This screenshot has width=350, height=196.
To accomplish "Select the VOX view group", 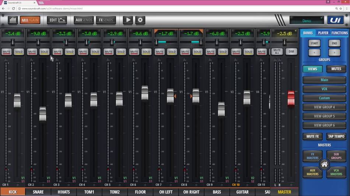I will click(x=324, y=89).
